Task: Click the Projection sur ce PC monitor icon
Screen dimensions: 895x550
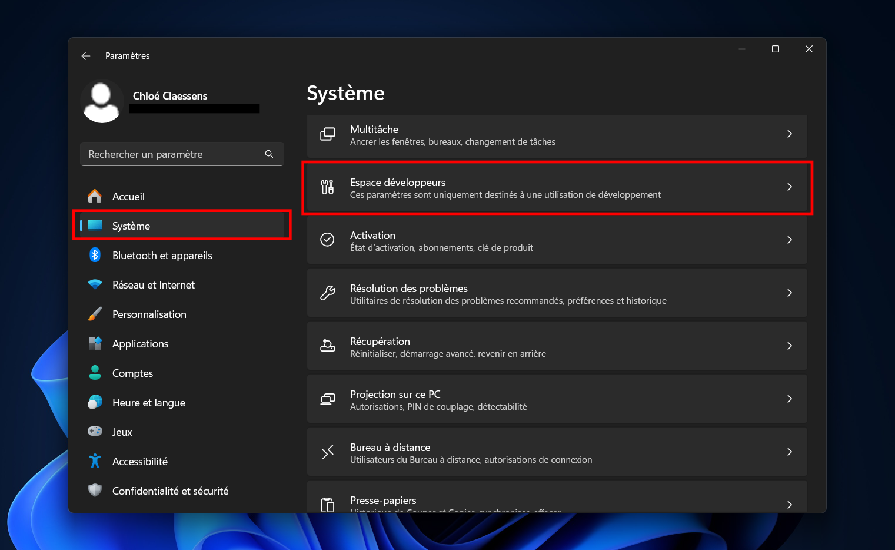Action: click(x=327, y=399)
